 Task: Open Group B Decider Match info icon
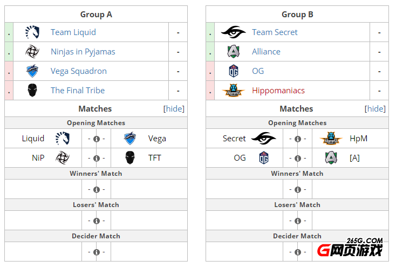click(x=298, y=252)
